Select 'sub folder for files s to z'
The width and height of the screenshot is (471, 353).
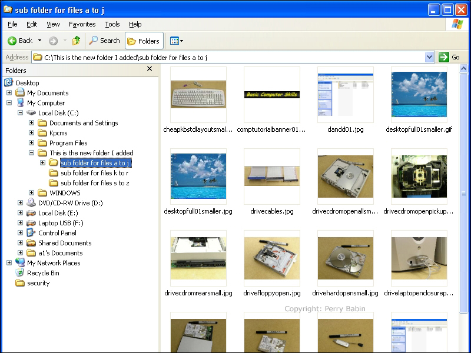[95, 183]
